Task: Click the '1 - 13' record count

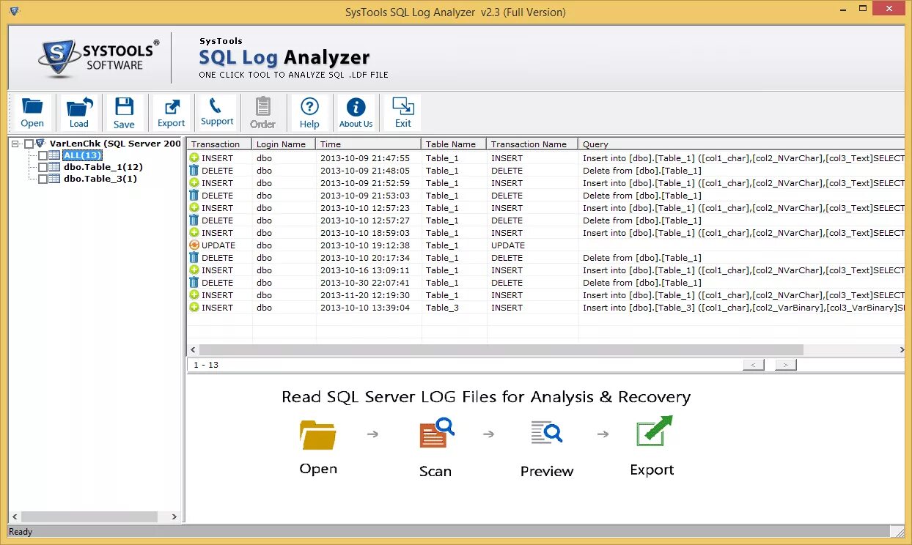Action: pyautogui.click(x=206, y=365)
